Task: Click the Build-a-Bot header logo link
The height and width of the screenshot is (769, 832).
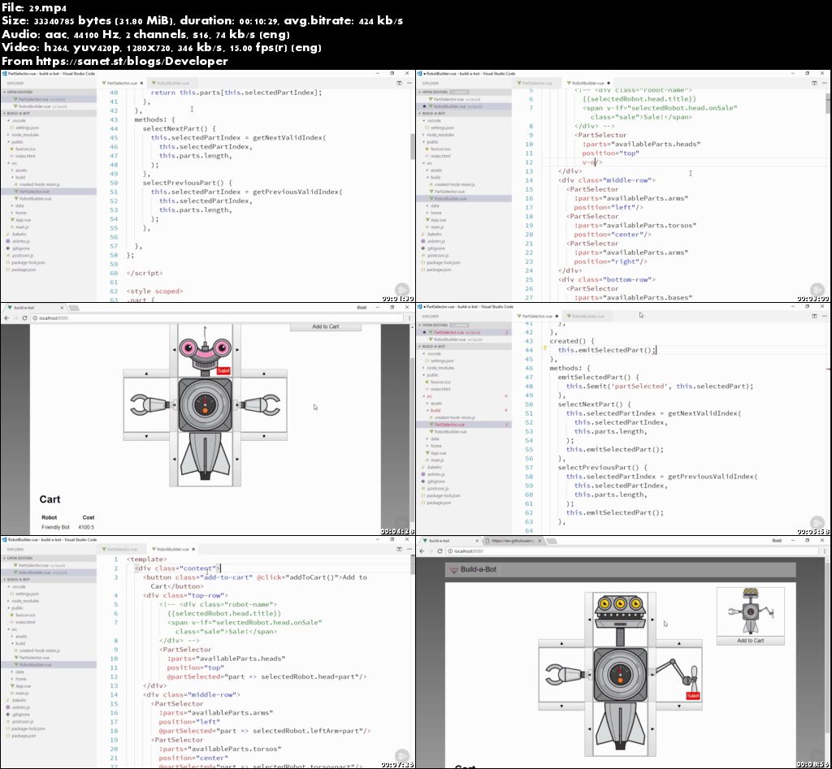Action: pyautogui.click(x=473, y=569)
